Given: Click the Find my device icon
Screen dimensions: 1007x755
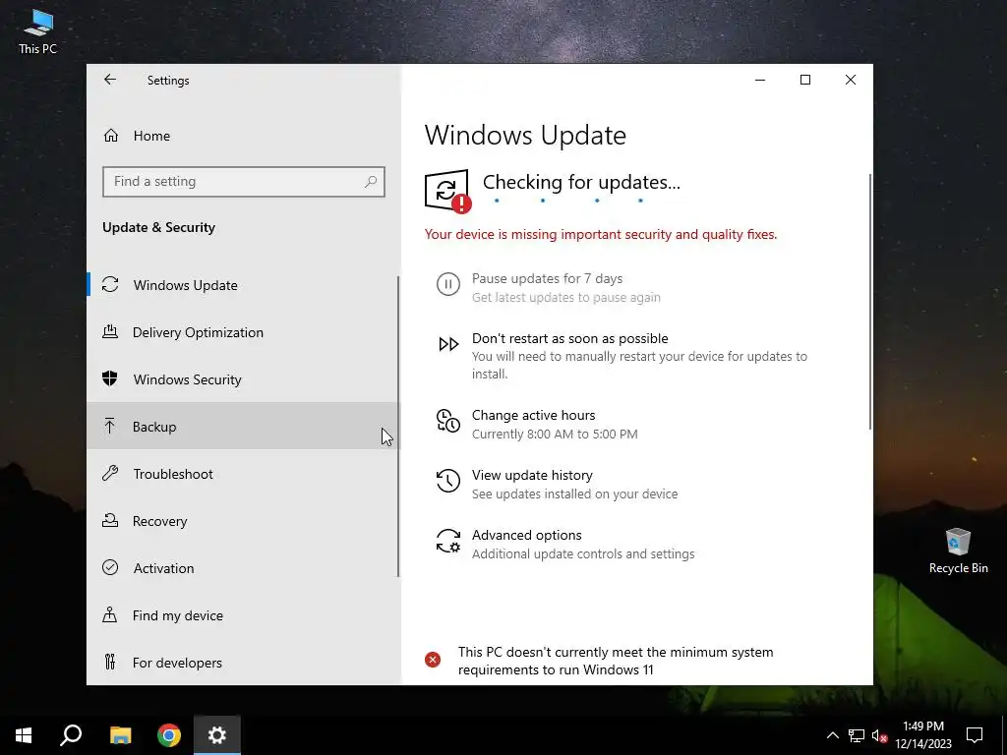Looking at the screenshot, I should (x=110, y=615).
